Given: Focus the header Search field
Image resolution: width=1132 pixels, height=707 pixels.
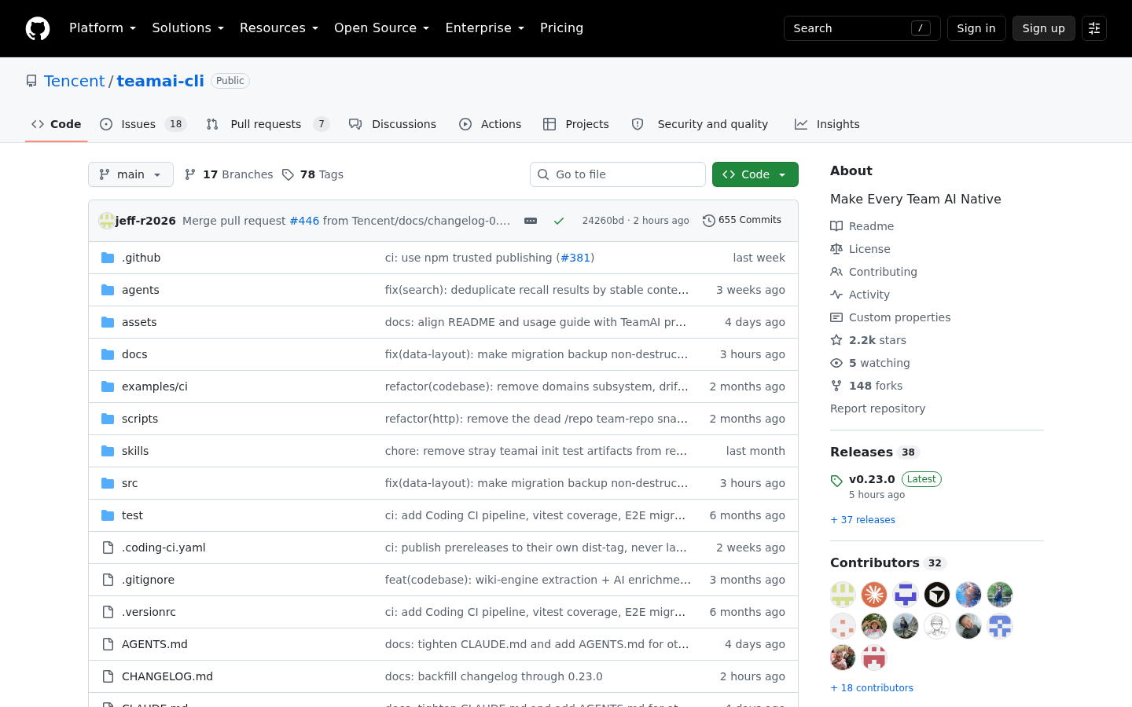Looking at the screenshot, I should pyautogui.click(x=862, y=28).
